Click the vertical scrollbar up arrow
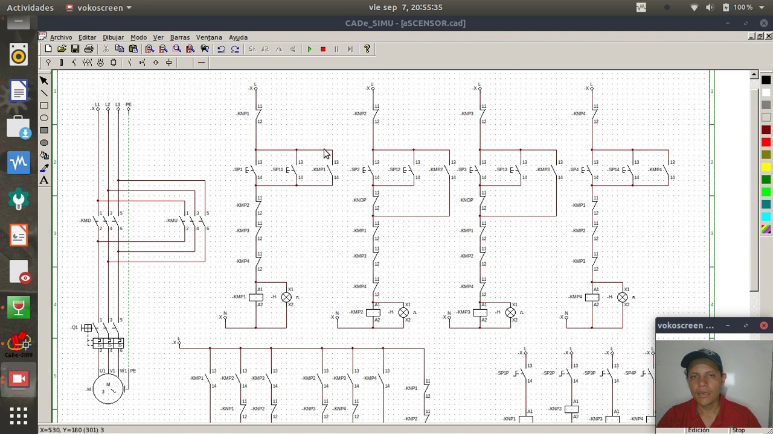This screenshot has height=434, width=773. point(754,75)
